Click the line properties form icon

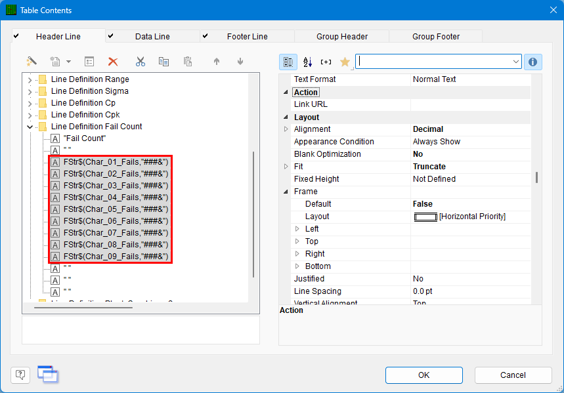pos(89,62)
